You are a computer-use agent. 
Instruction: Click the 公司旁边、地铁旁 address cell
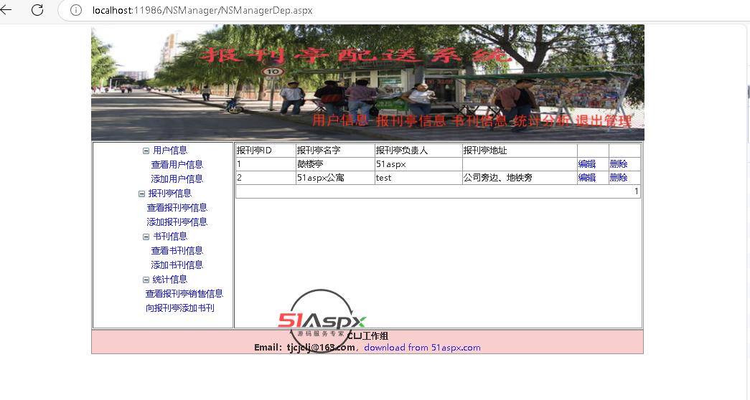(x=520, y=178)
